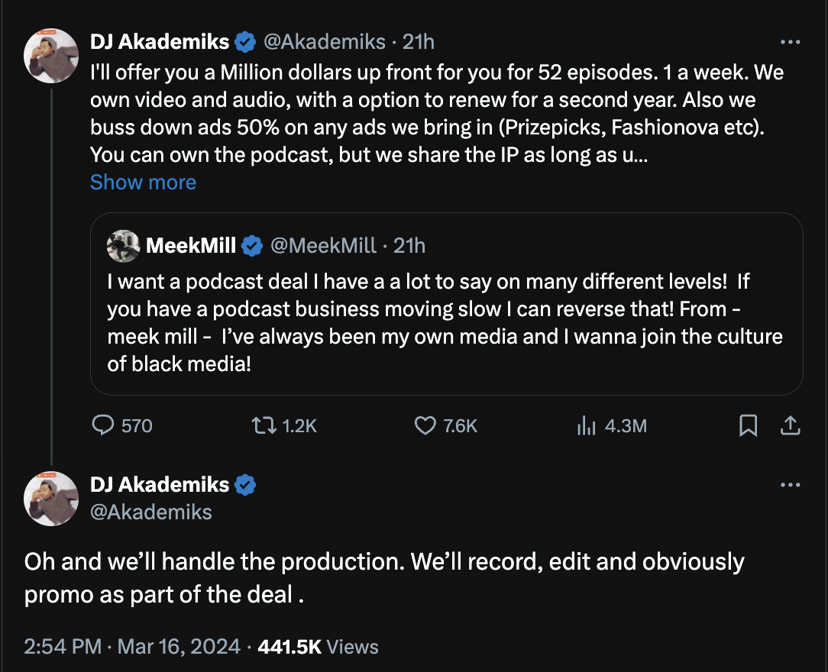Click the 21h timestamp on first tweet
Viewport: 828px width, 672px height.
tap(418, 41)
